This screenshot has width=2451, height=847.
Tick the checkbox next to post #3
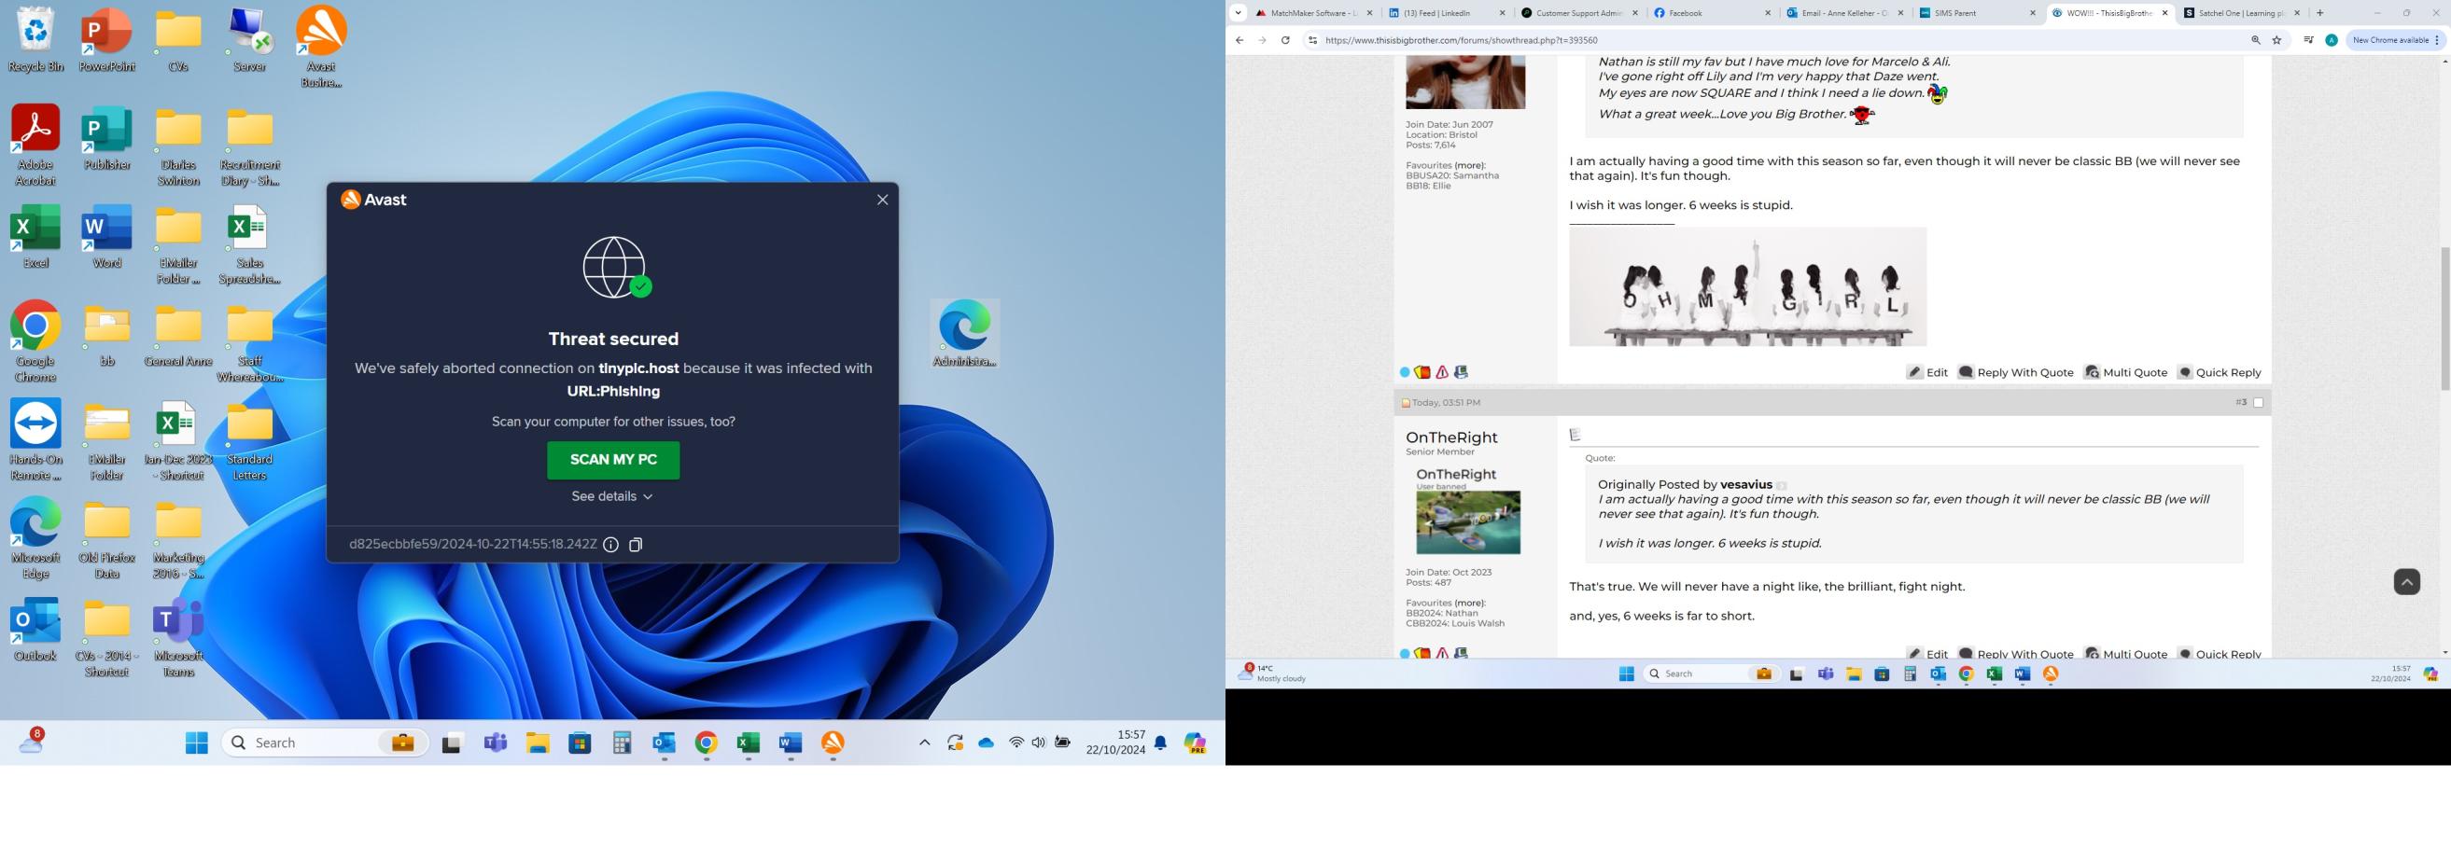pyautogui.click(x=2258, y=403)
